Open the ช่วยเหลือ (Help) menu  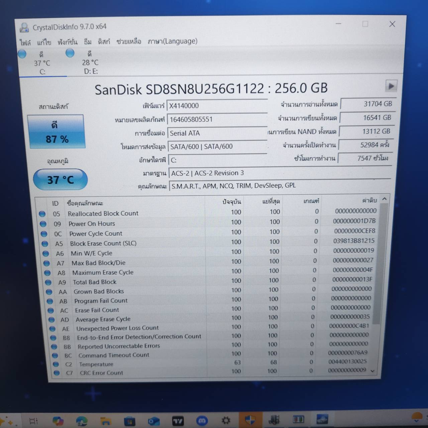pos(129,41)
